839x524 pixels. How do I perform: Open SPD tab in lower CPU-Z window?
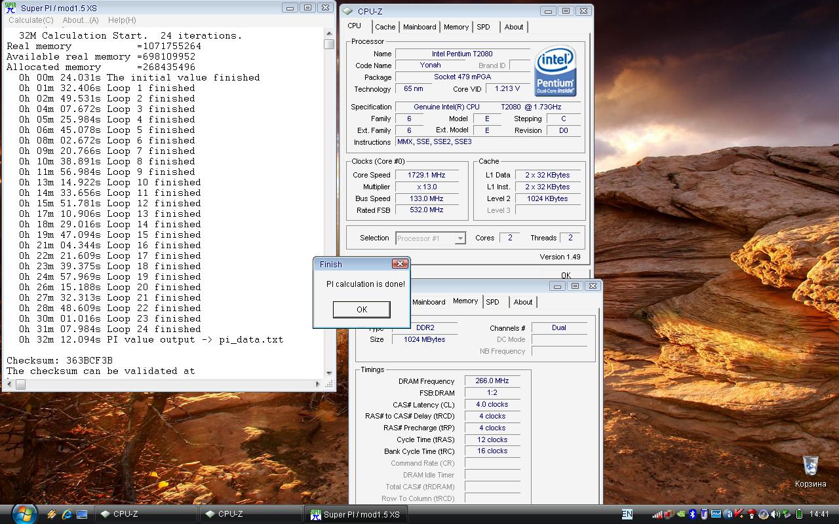tap(492, 302)
